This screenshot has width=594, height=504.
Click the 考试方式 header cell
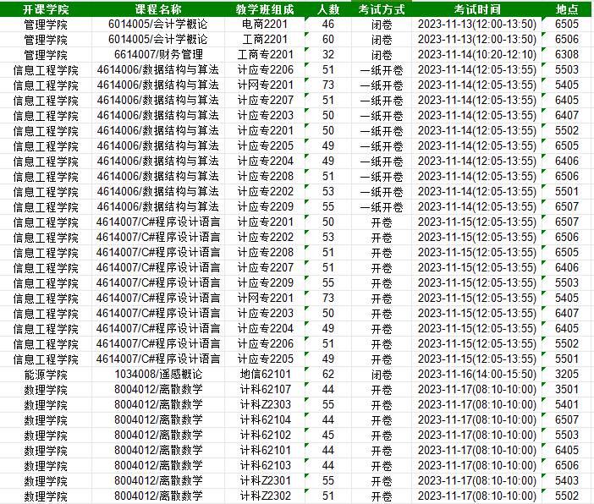coord(381,9)
